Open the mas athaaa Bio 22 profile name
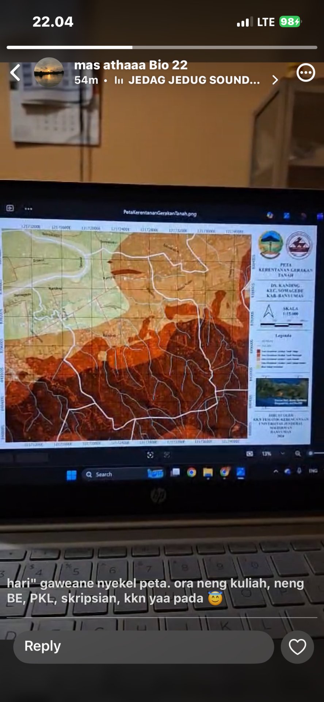324x702 pixels. (131, 65)
